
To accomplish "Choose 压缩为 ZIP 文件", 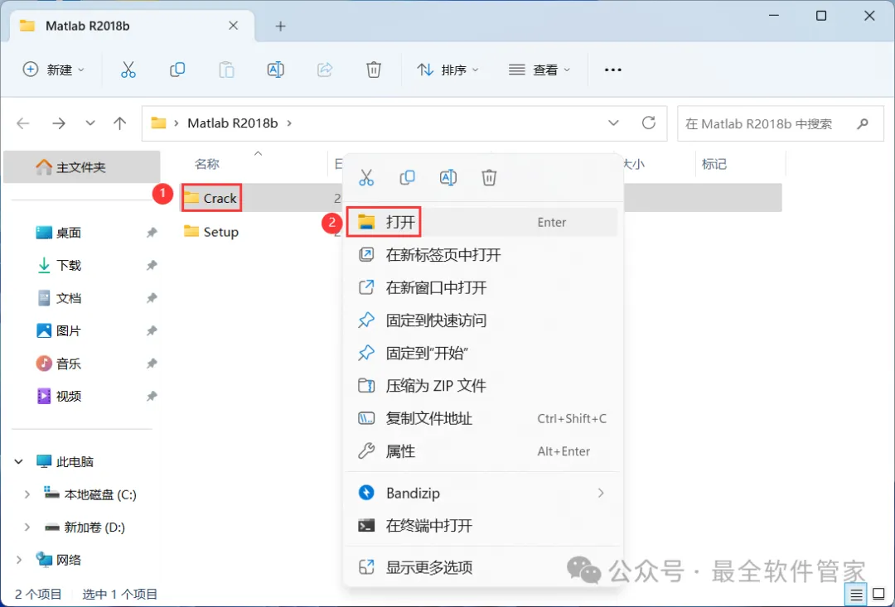I will tap(483, 386).
